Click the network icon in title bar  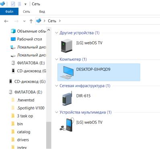[2, 4]
